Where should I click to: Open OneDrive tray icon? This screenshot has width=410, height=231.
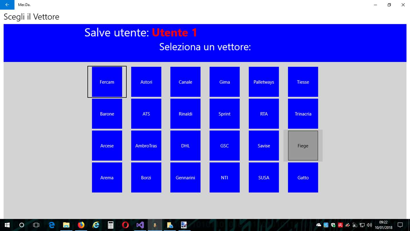[x=319, y=225]
